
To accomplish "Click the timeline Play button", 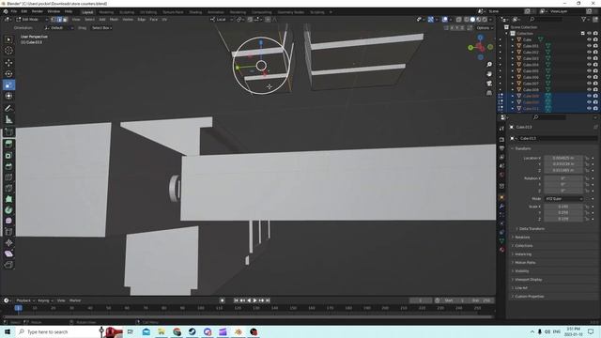I will coord(254,300).
